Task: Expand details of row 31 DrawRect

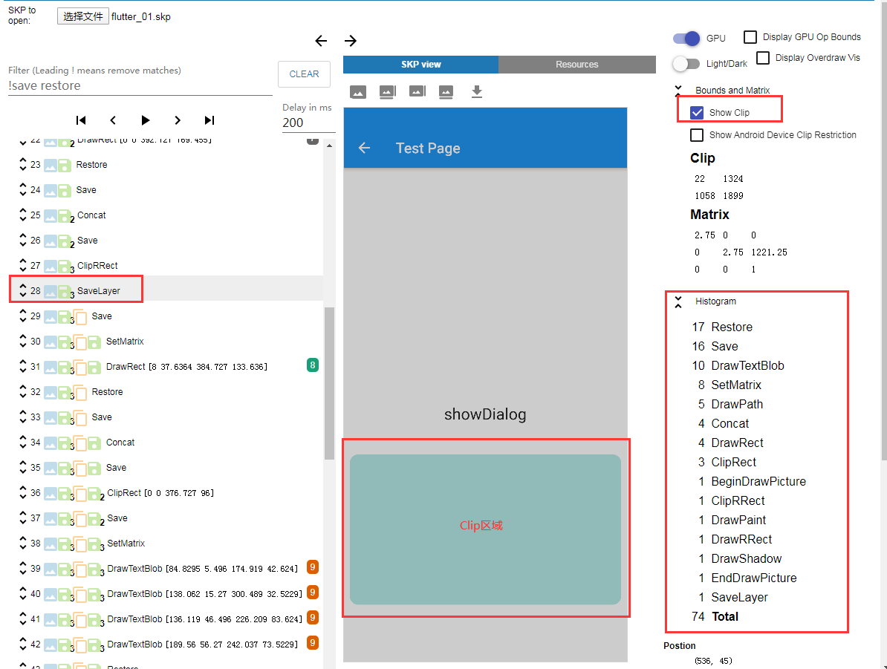Action: [22, 367]
